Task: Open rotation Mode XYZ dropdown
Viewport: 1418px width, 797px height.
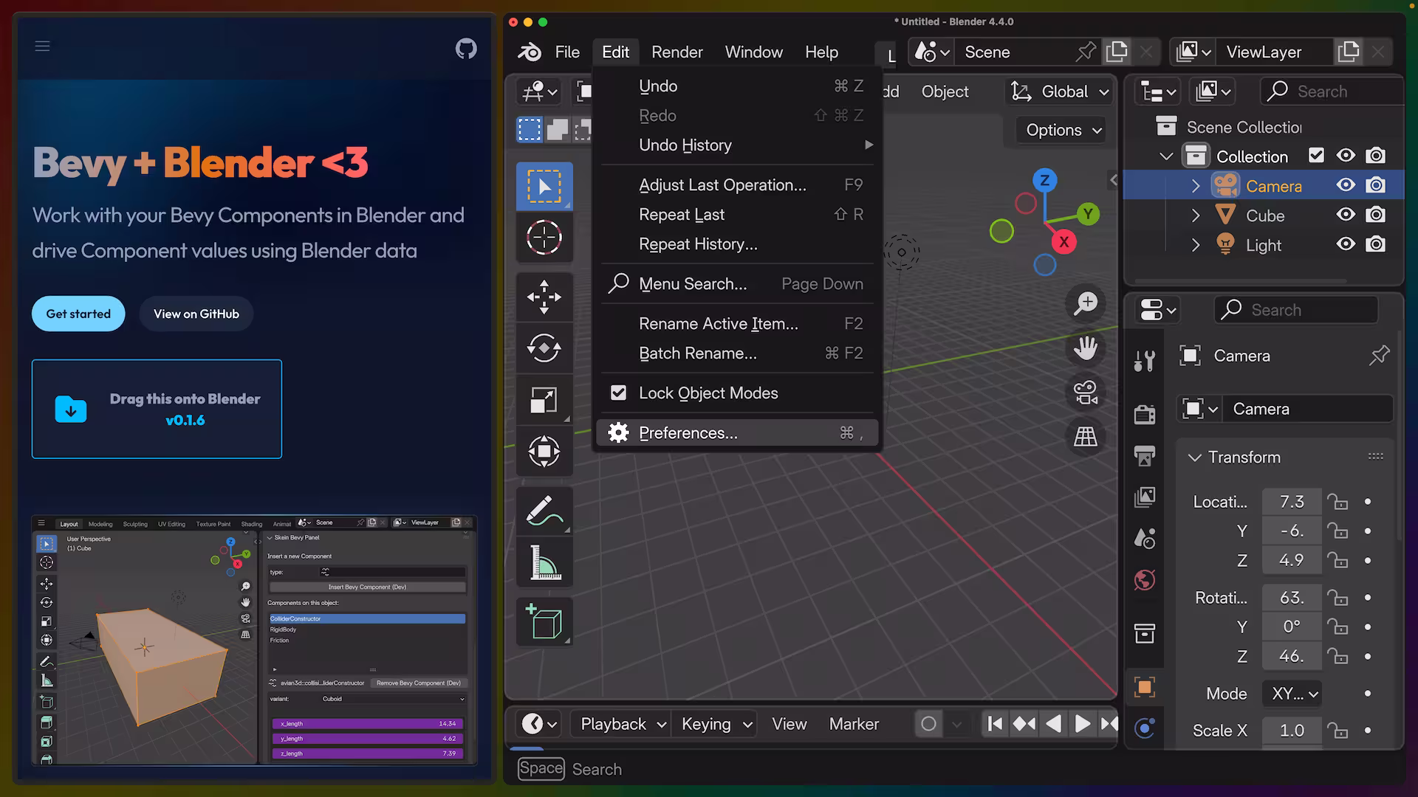Action: [x=1292, y=694]
